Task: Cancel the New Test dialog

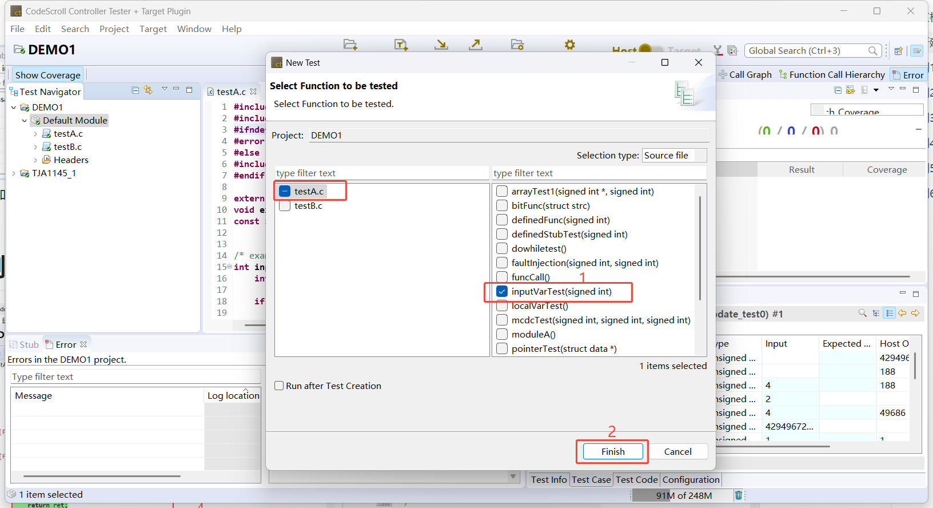Action: [677, 451]
